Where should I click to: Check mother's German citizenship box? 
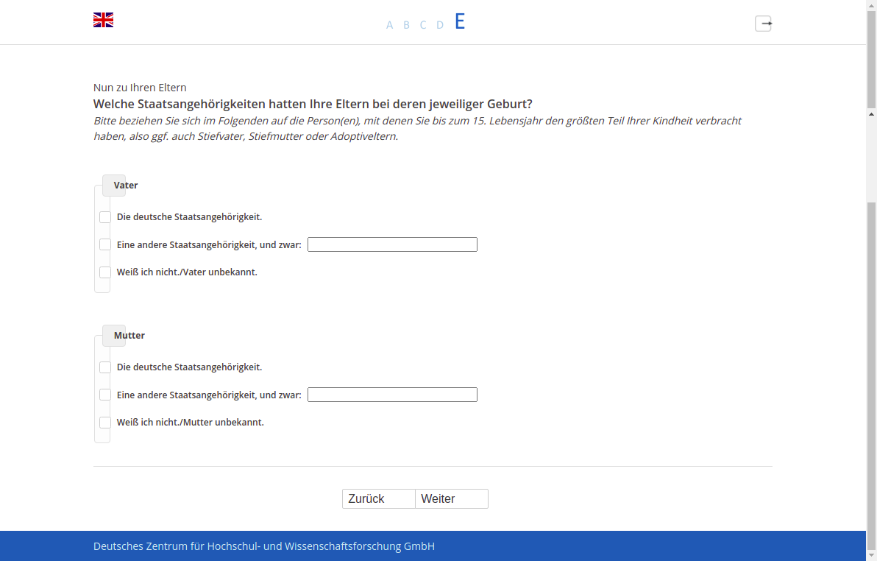105,367
